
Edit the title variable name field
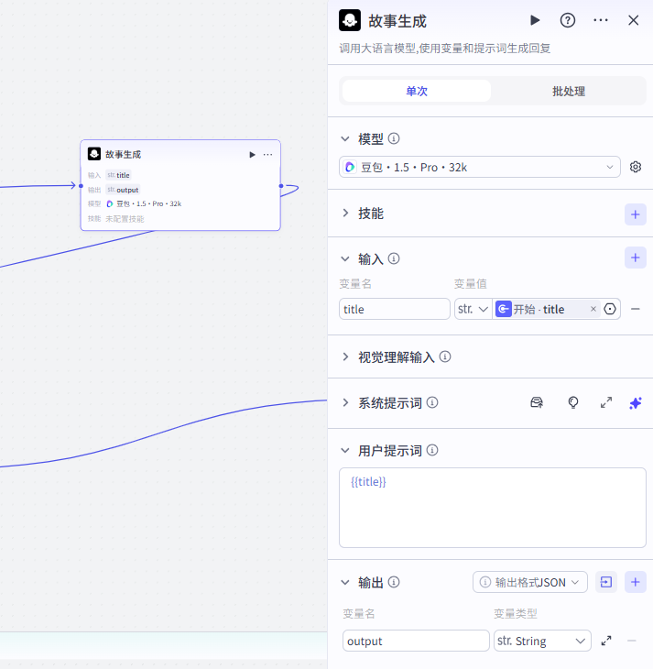pos(394,309)
